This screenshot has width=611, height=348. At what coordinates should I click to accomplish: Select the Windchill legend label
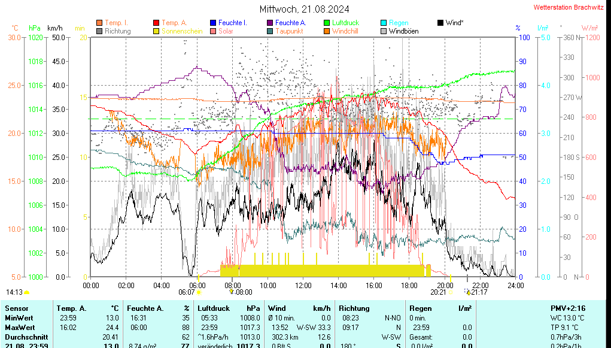pos(345,31)
